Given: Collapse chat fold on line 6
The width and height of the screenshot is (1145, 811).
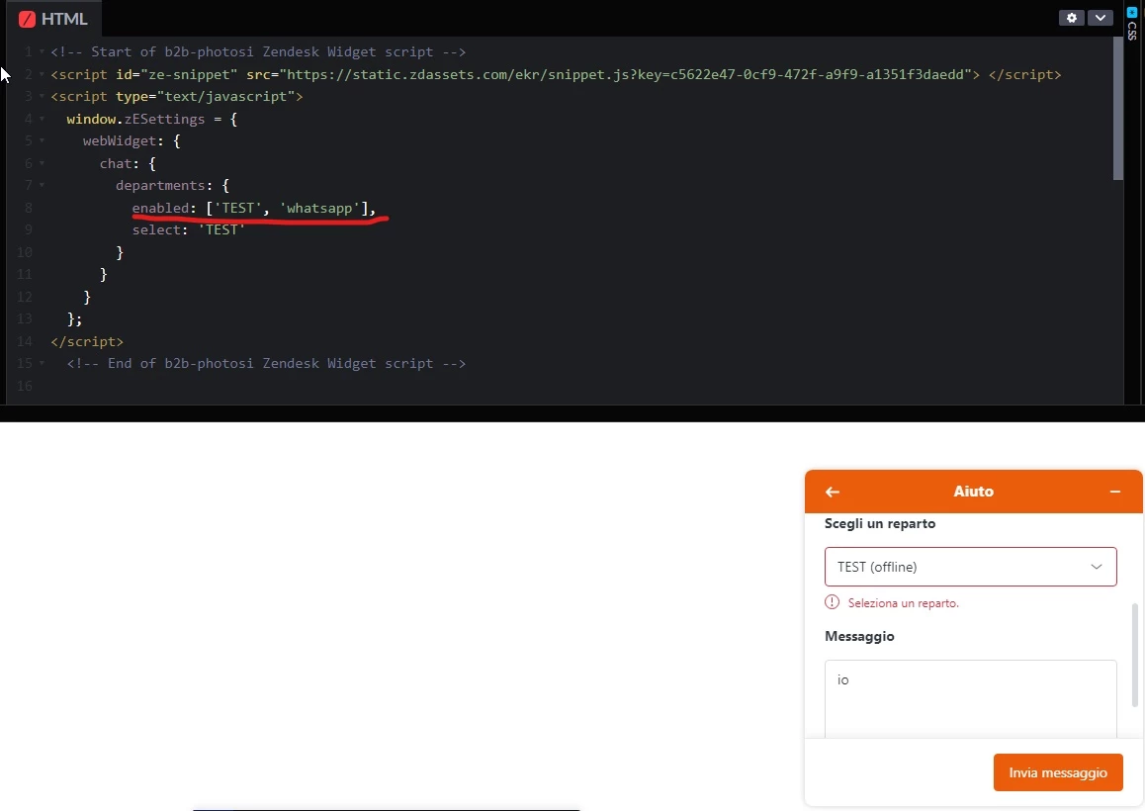Looking at the screenshot, I should point(43,163).
